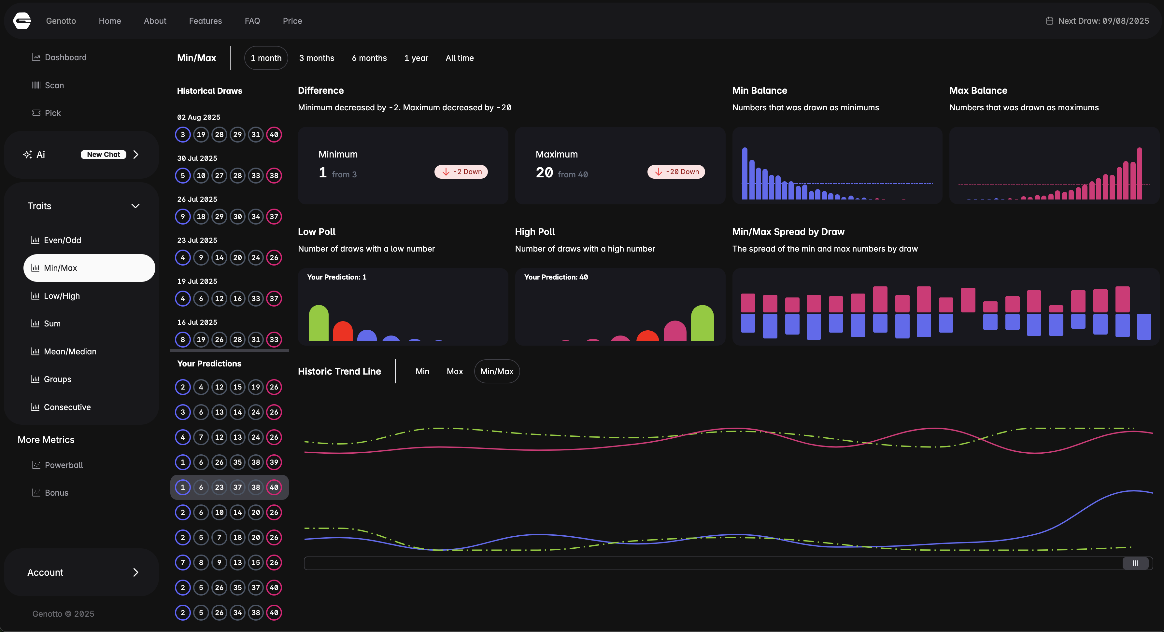Select the 3 months time range
1164x632 pixels.
[316, 58]
